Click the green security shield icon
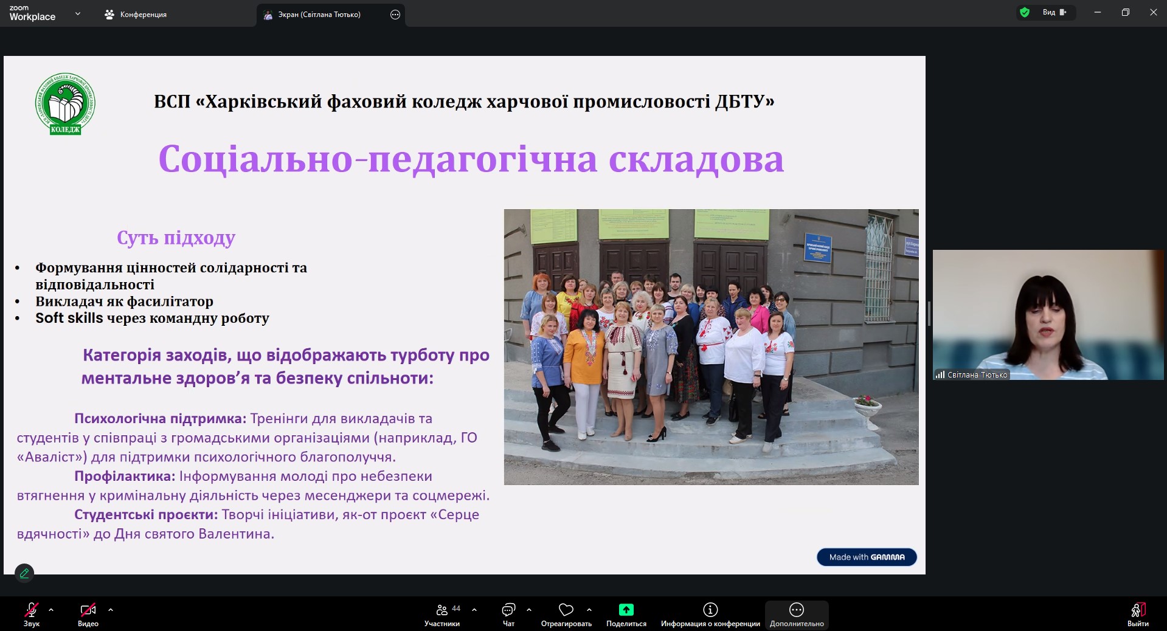 [x=1025, y=12]
